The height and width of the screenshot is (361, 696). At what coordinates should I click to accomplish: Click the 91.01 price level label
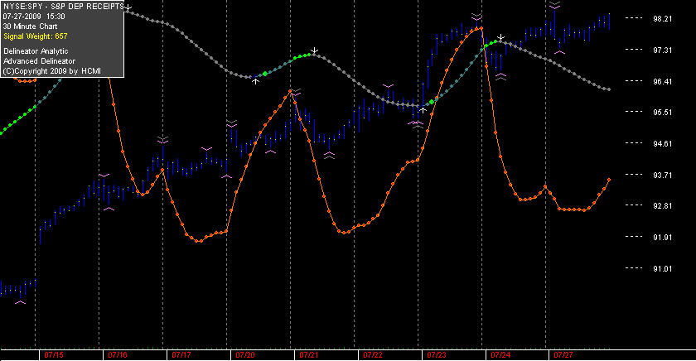tap(662, 269)
